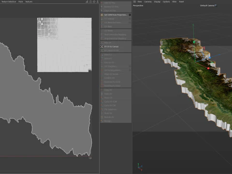Image resolution: width=232 pixels, height=174 pixels.
Task: Click the Reset UV command
Action: pos(116,98)
